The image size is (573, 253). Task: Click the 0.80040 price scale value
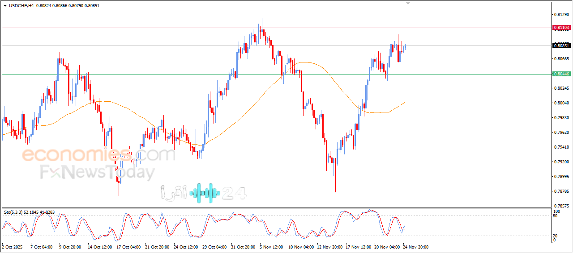pyautogui.click(x=561, y=103)
